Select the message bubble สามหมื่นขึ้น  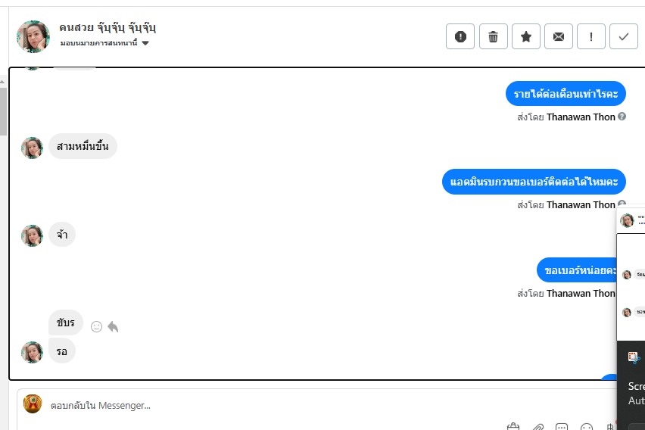(x=83, y=146)
